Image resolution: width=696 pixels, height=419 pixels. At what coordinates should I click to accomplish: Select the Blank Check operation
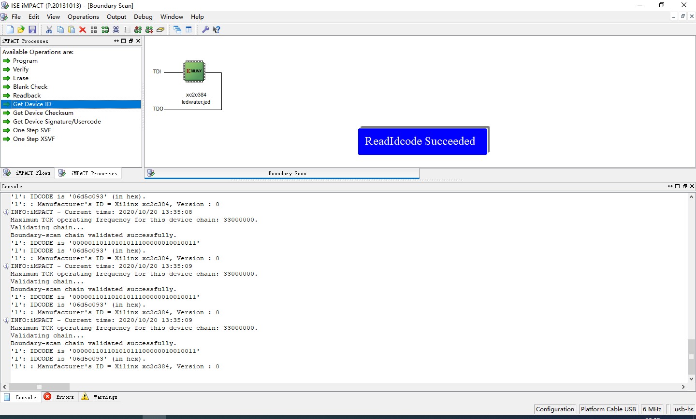30,87
